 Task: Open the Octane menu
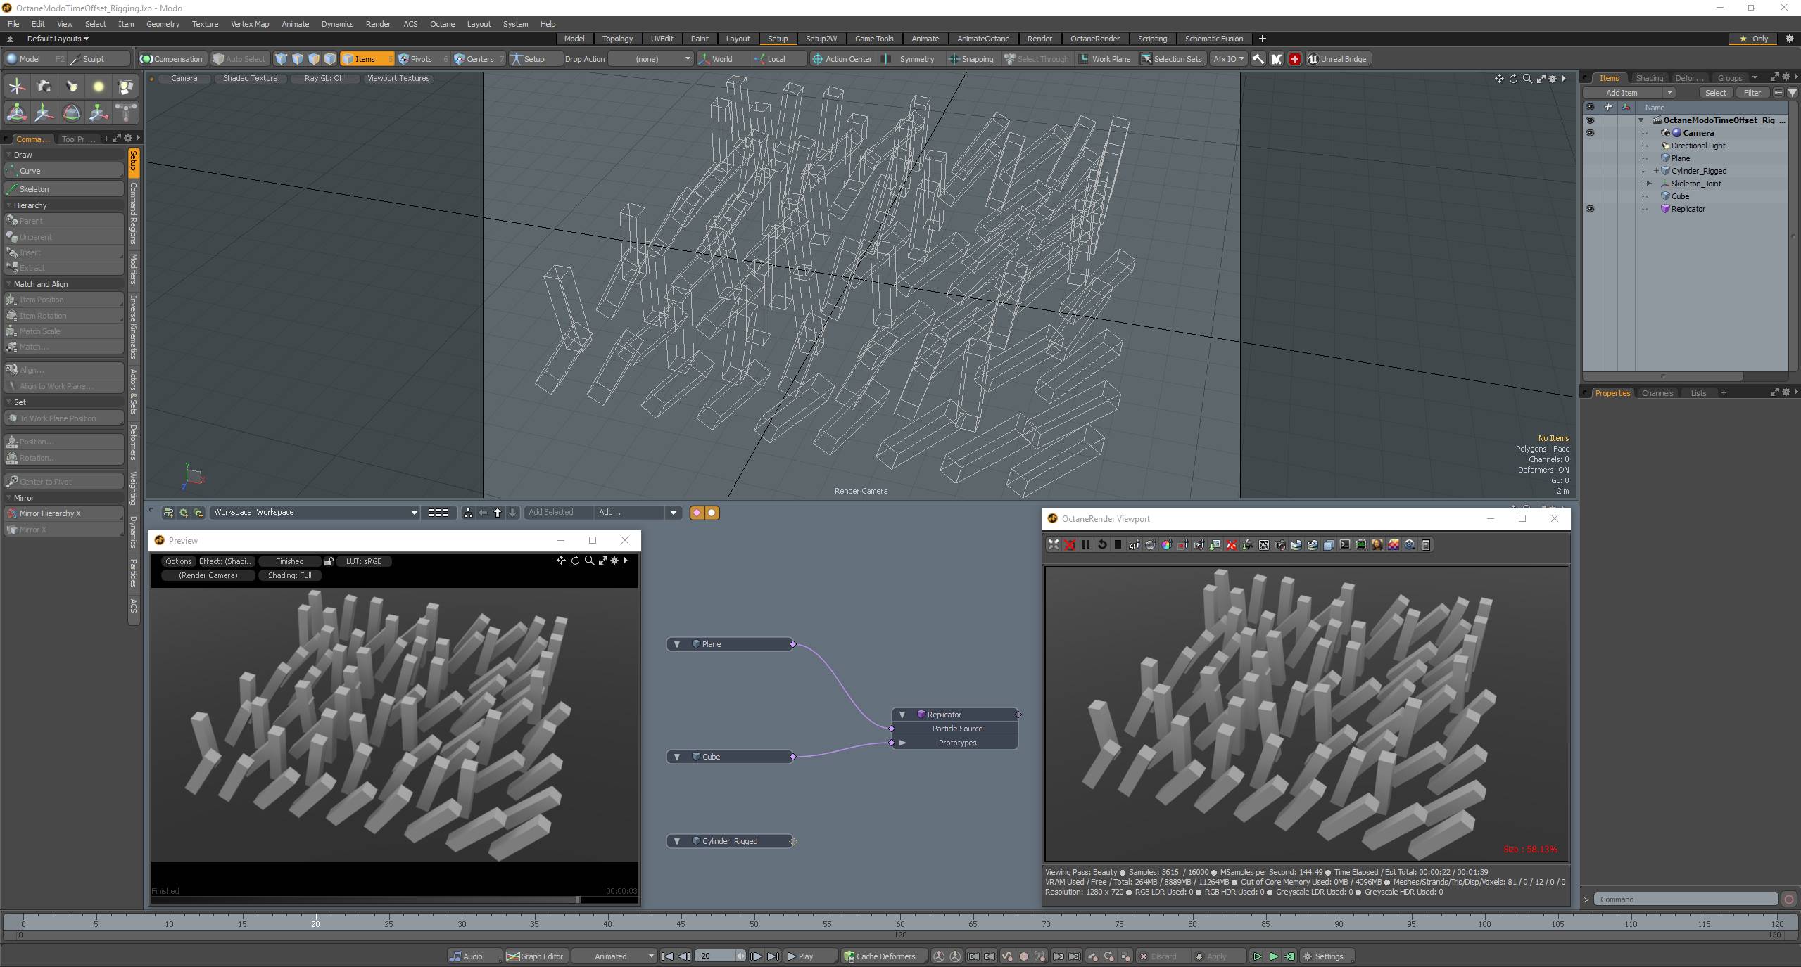coord(442,24)
